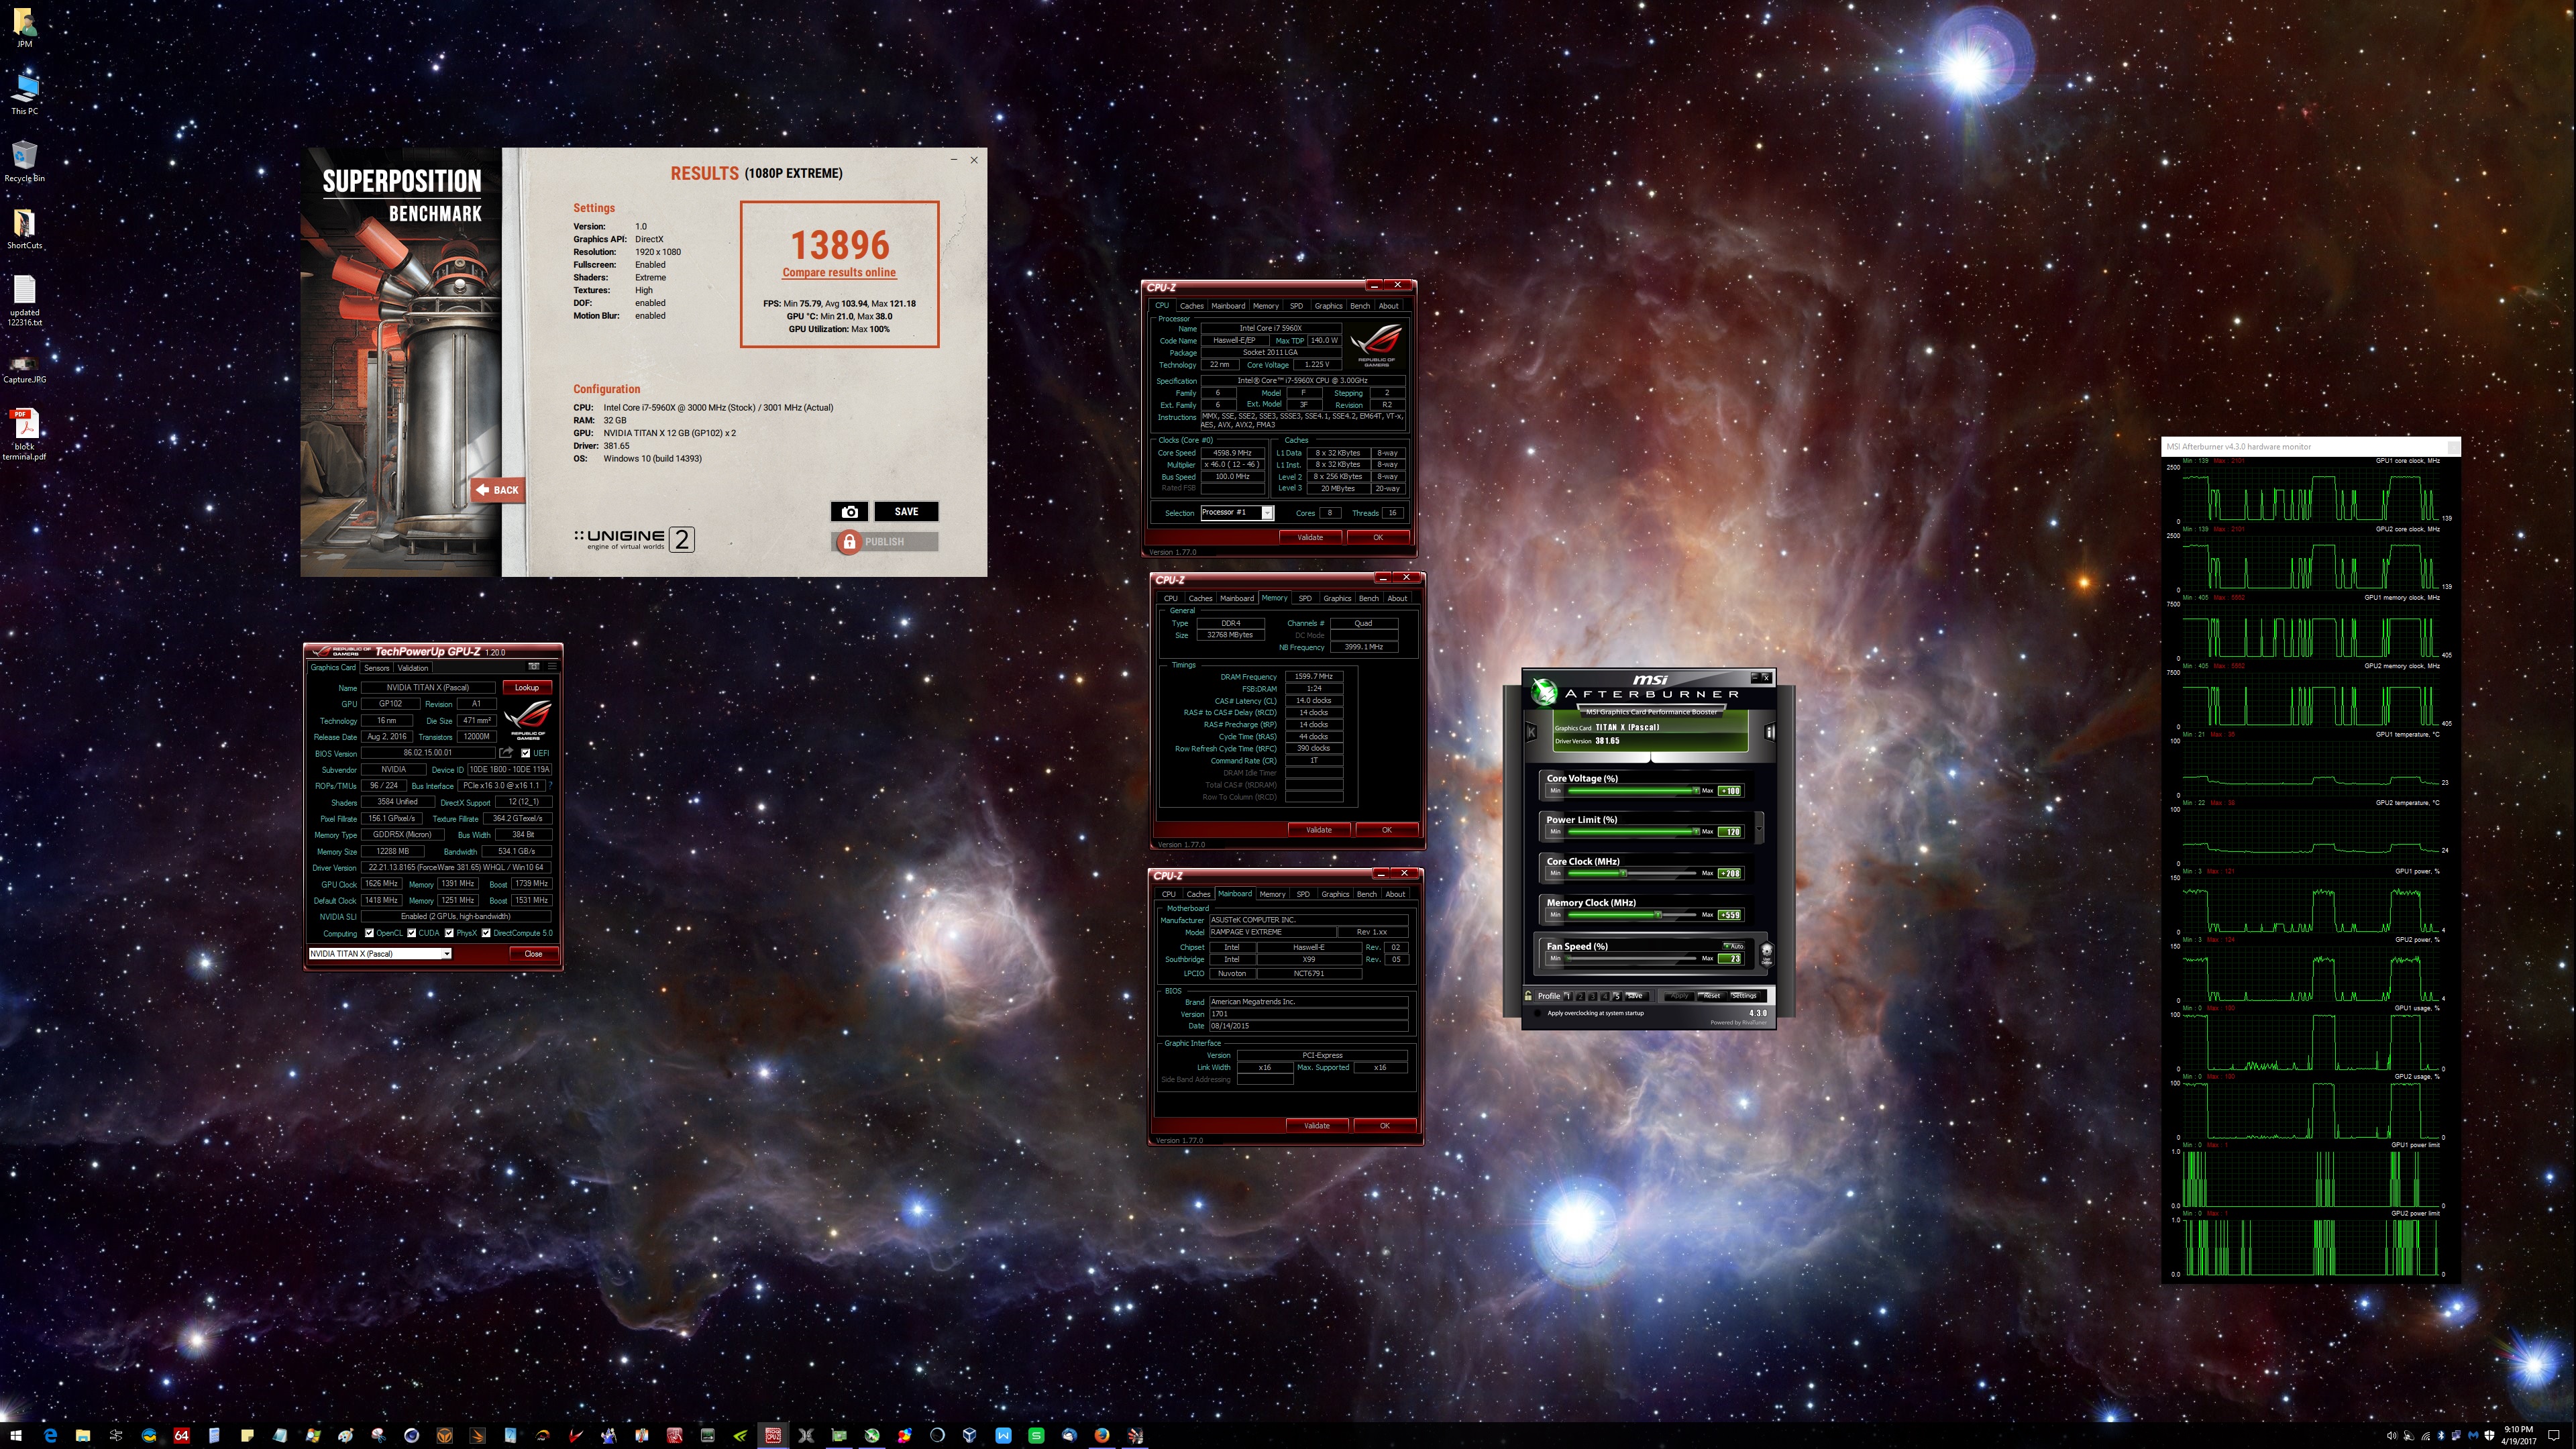This screenshot has width=2576, height=1449.
Task: Go BACK in Superposition Benchmark
Action: [x=498, y=490]
